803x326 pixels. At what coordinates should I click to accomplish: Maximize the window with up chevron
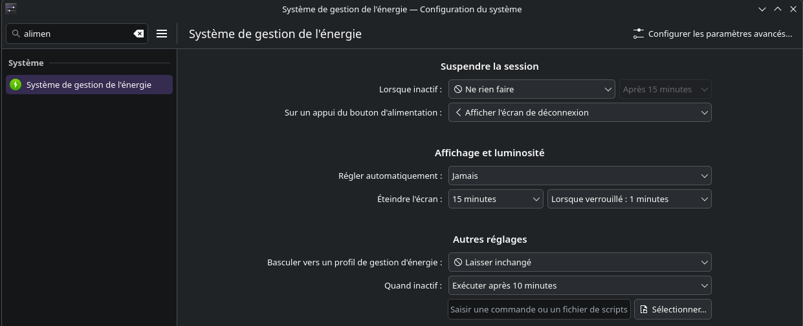pos(777,9)
